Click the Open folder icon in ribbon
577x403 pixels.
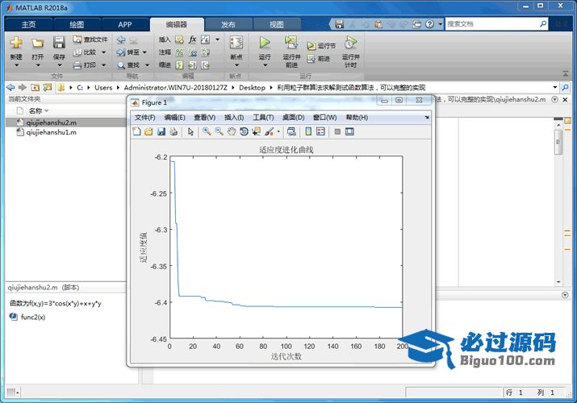[x=37, y=43]
